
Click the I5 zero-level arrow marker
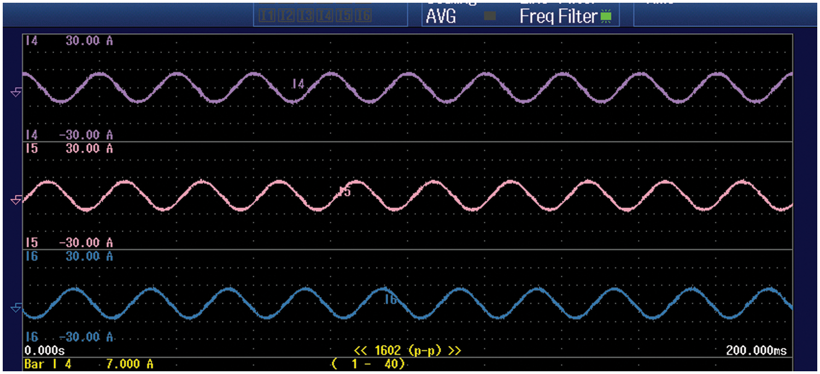(16, 200)
